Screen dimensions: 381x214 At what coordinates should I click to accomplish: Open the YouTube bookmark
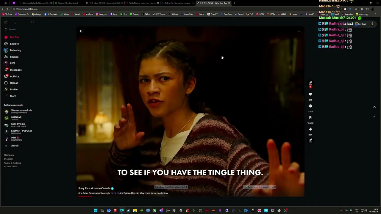pyautogui.click(x=88, y=14)
